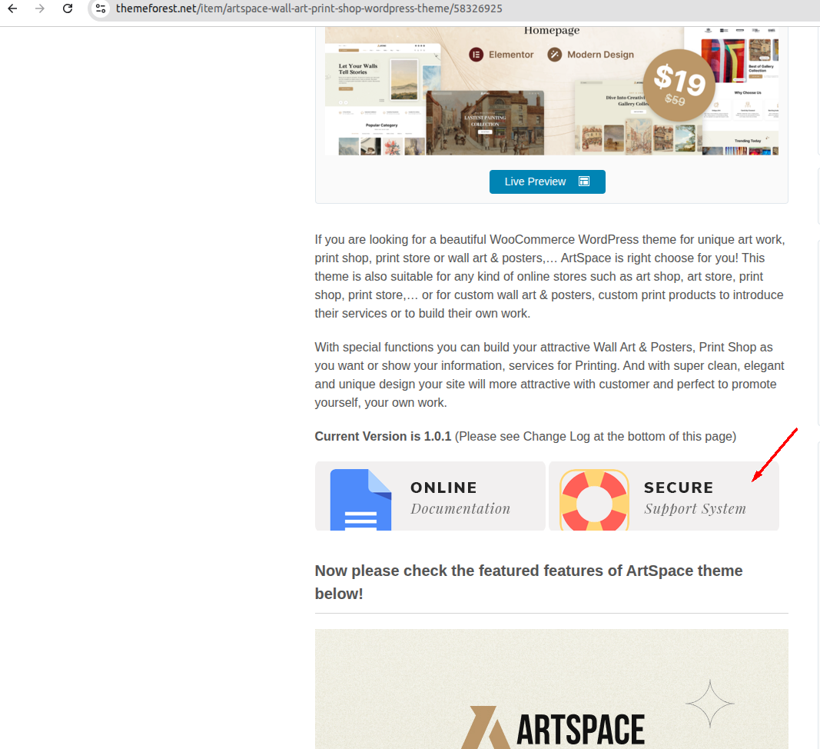Click the ArtSpace homepage preview image
820x749 pixels.
pos(552,91)
